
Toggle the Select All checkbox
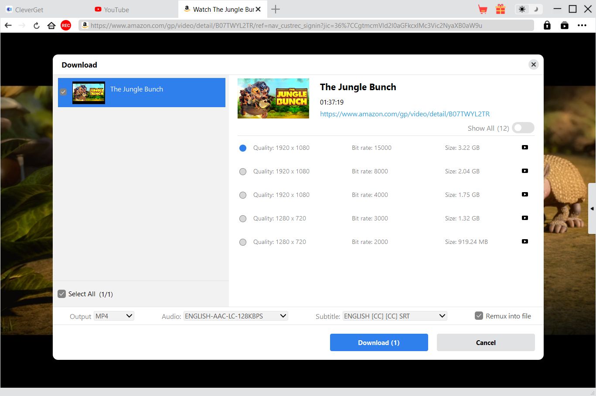point(62,294)
